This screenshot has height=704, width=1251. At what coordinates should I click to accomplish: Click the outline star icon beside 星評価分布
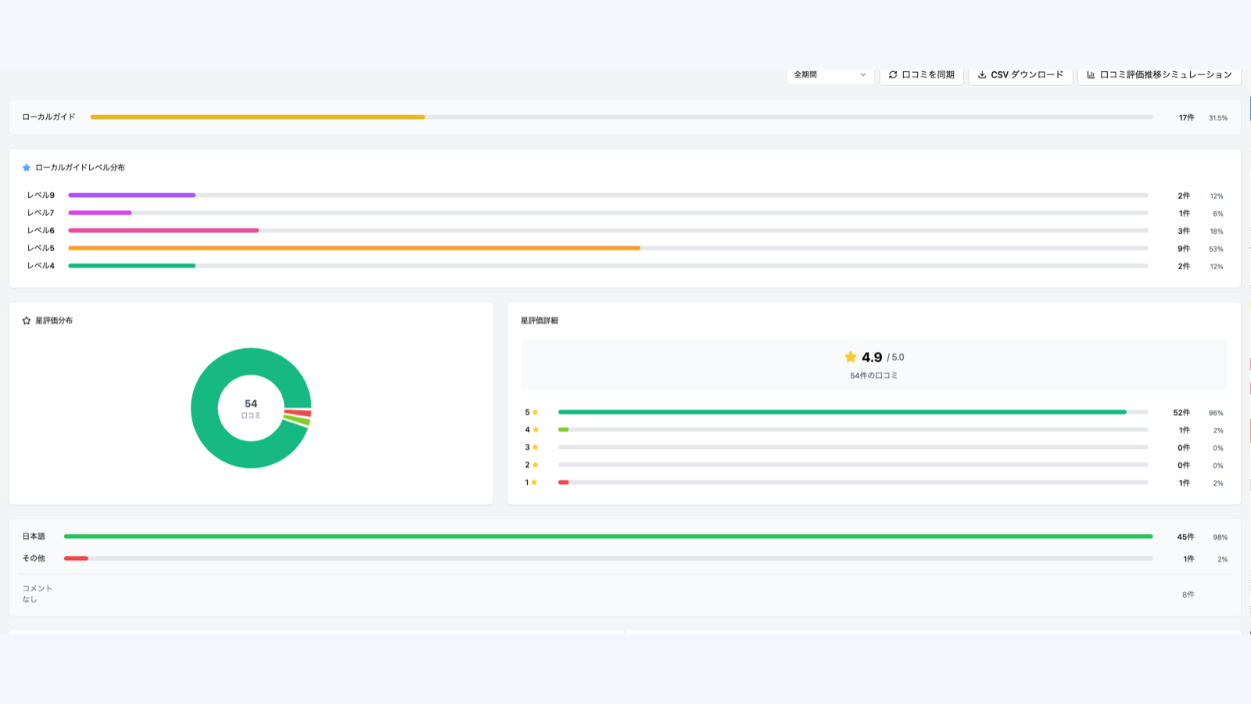click(27, 321)
